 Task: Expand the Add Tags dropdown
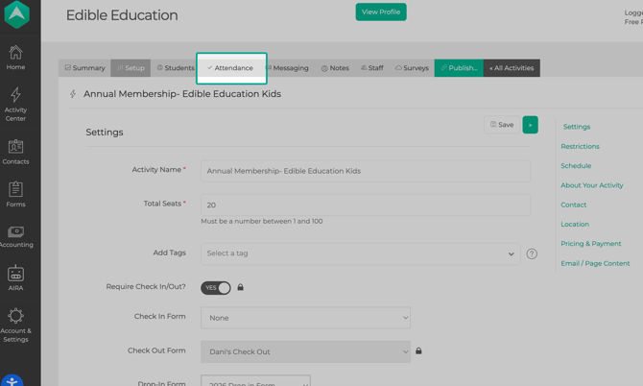click(x=360, y=254)
